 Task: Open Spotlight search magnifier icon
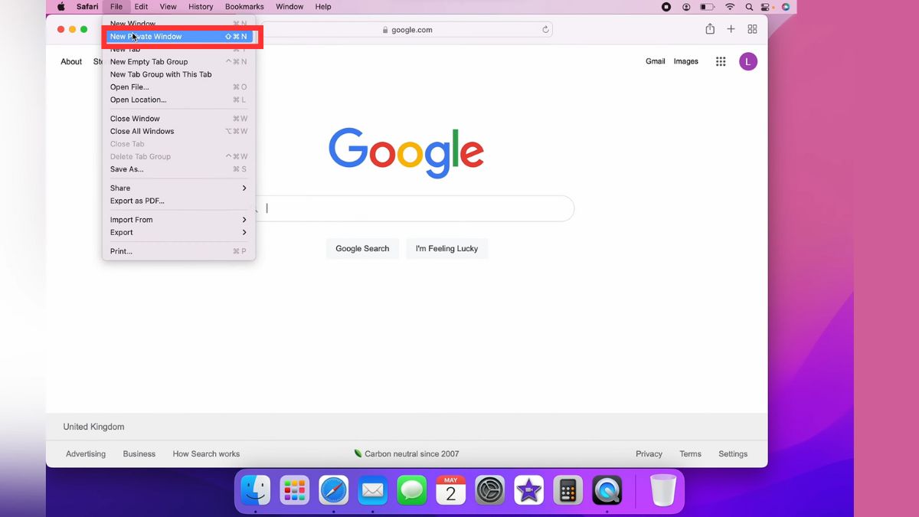750,7
